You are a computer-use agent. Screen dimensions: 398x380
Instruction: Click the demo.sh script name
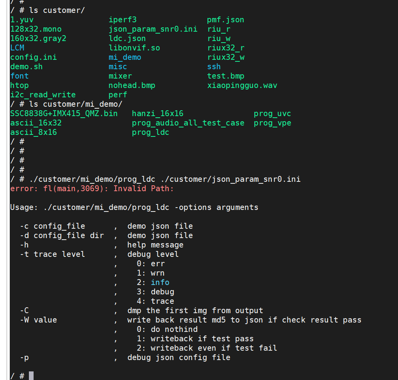[x=27, y=67]
